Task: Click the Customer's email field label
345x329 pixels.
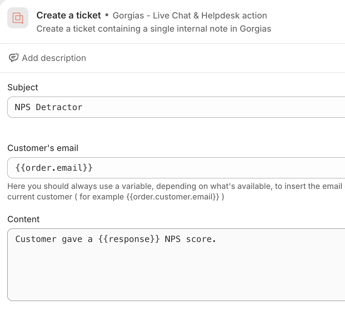Action: click(x=43, y=148)
